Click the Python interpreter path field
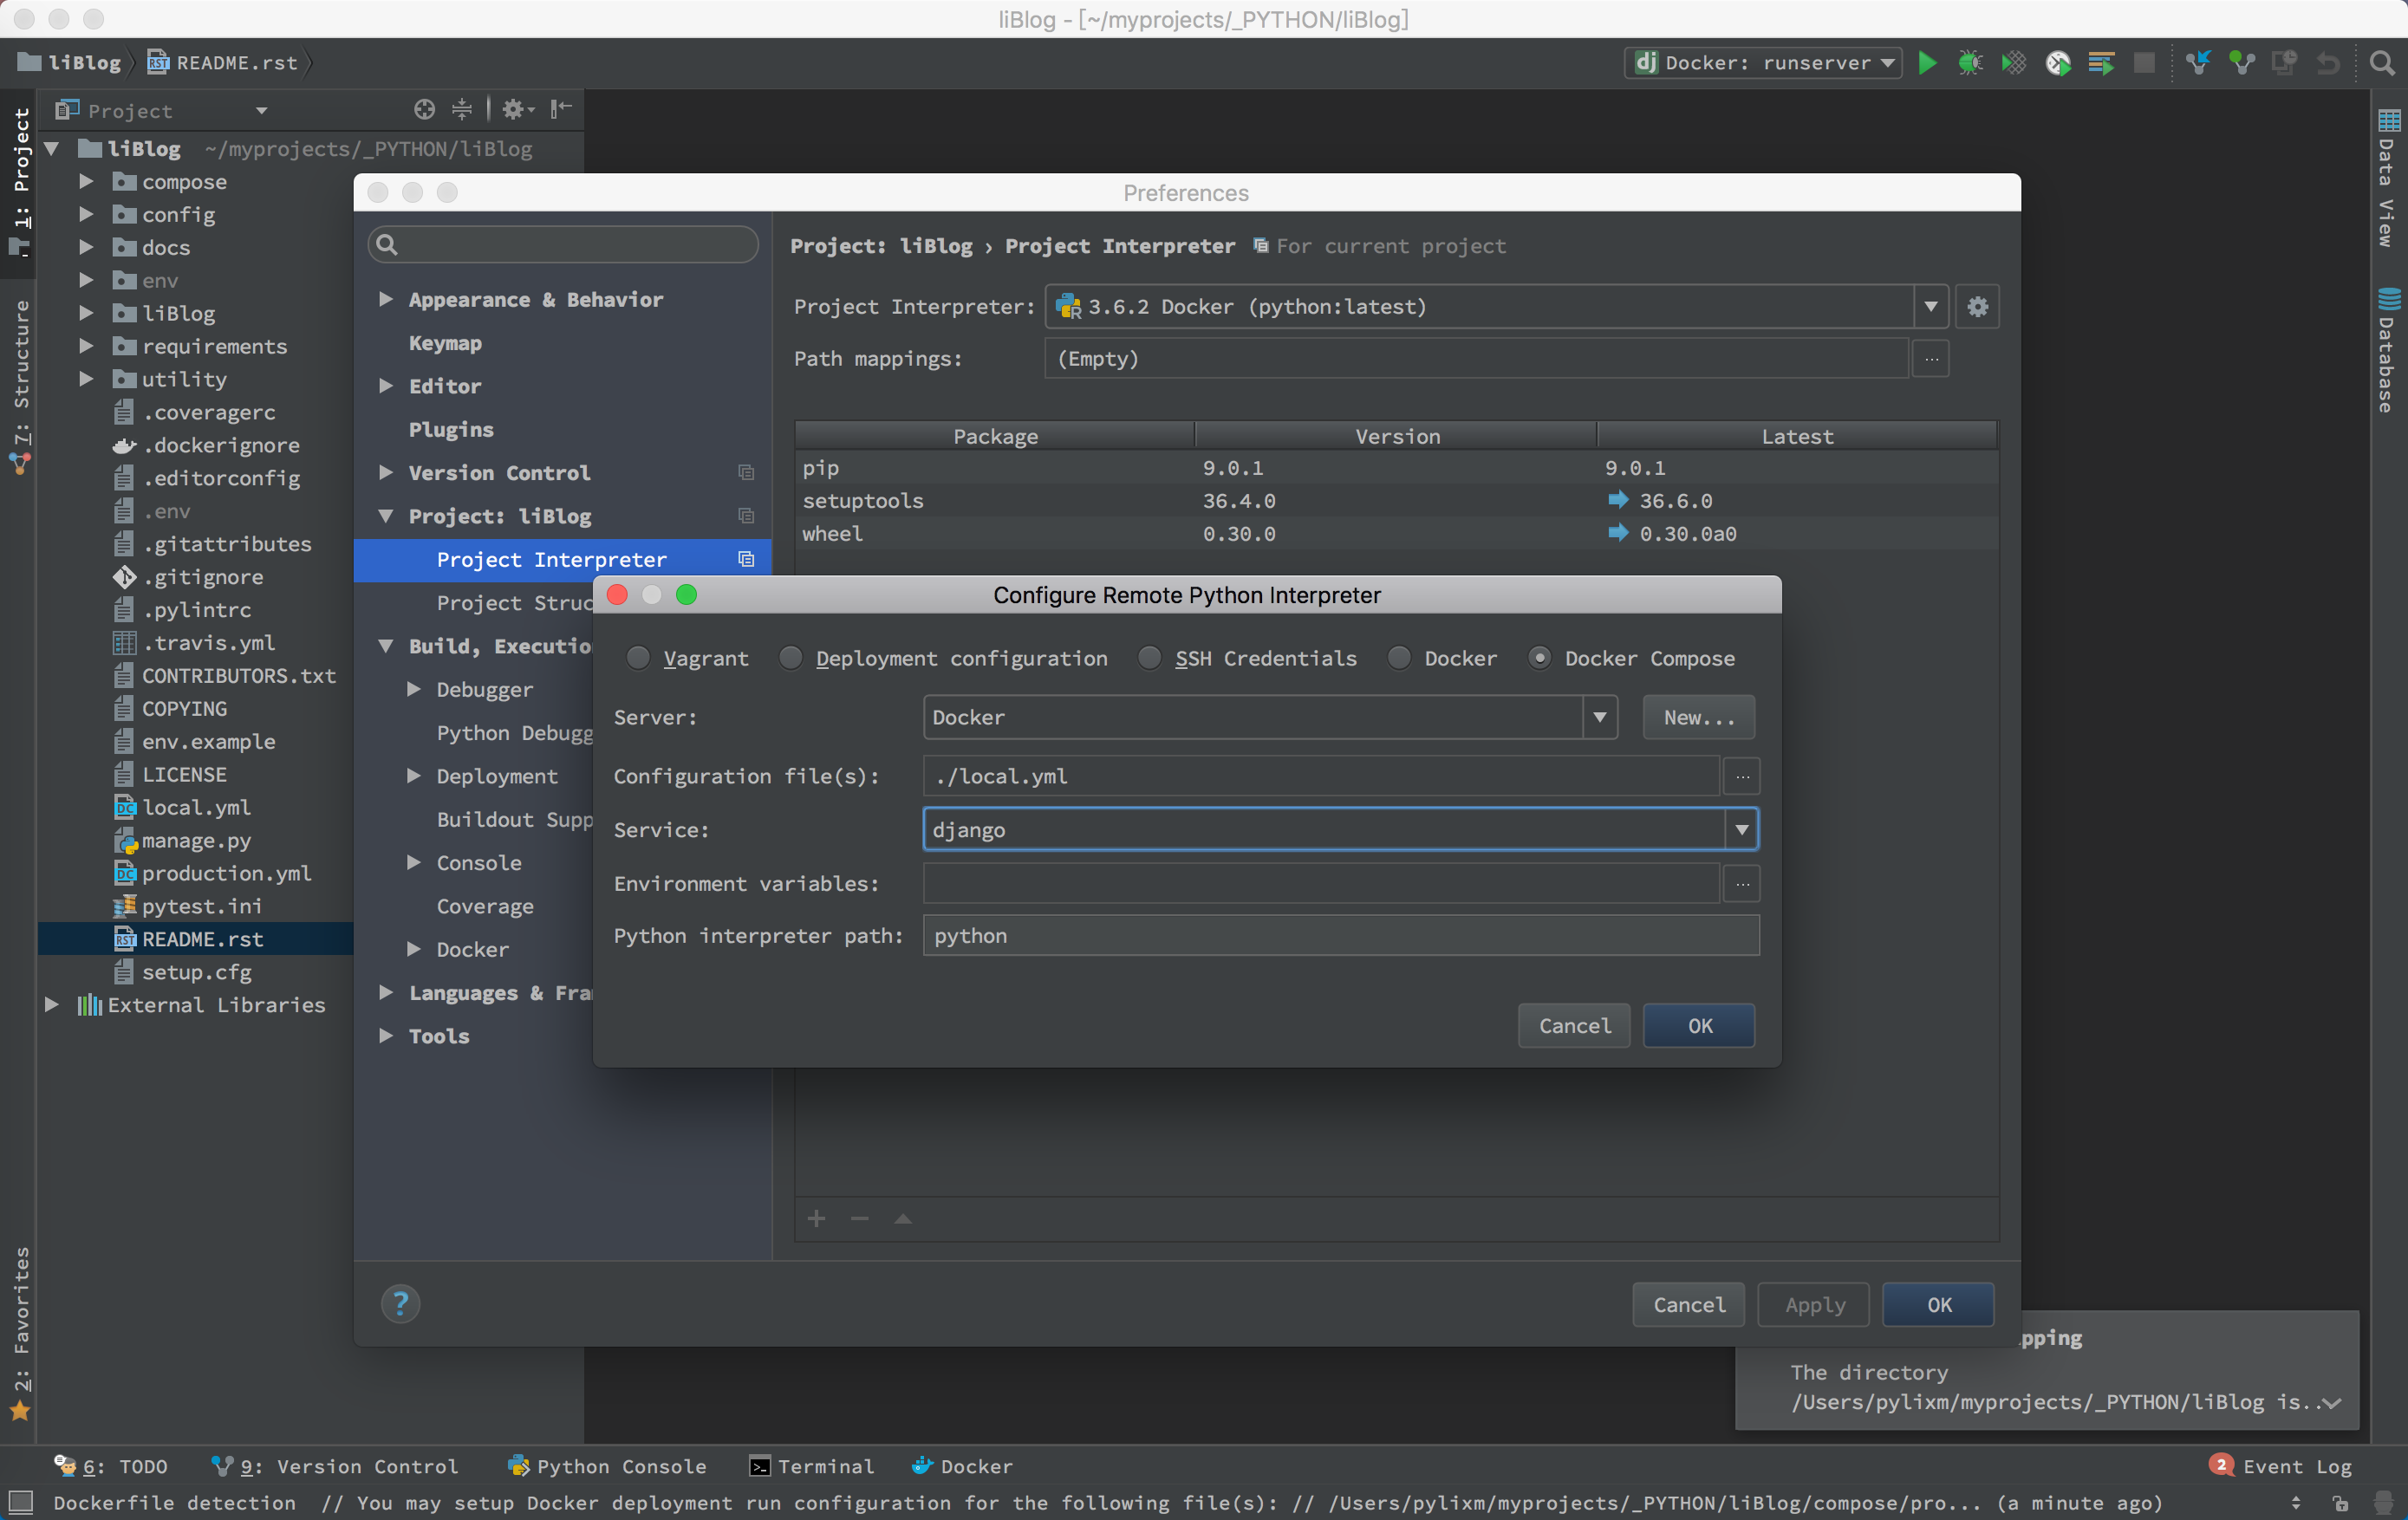 click(1340, 936)
